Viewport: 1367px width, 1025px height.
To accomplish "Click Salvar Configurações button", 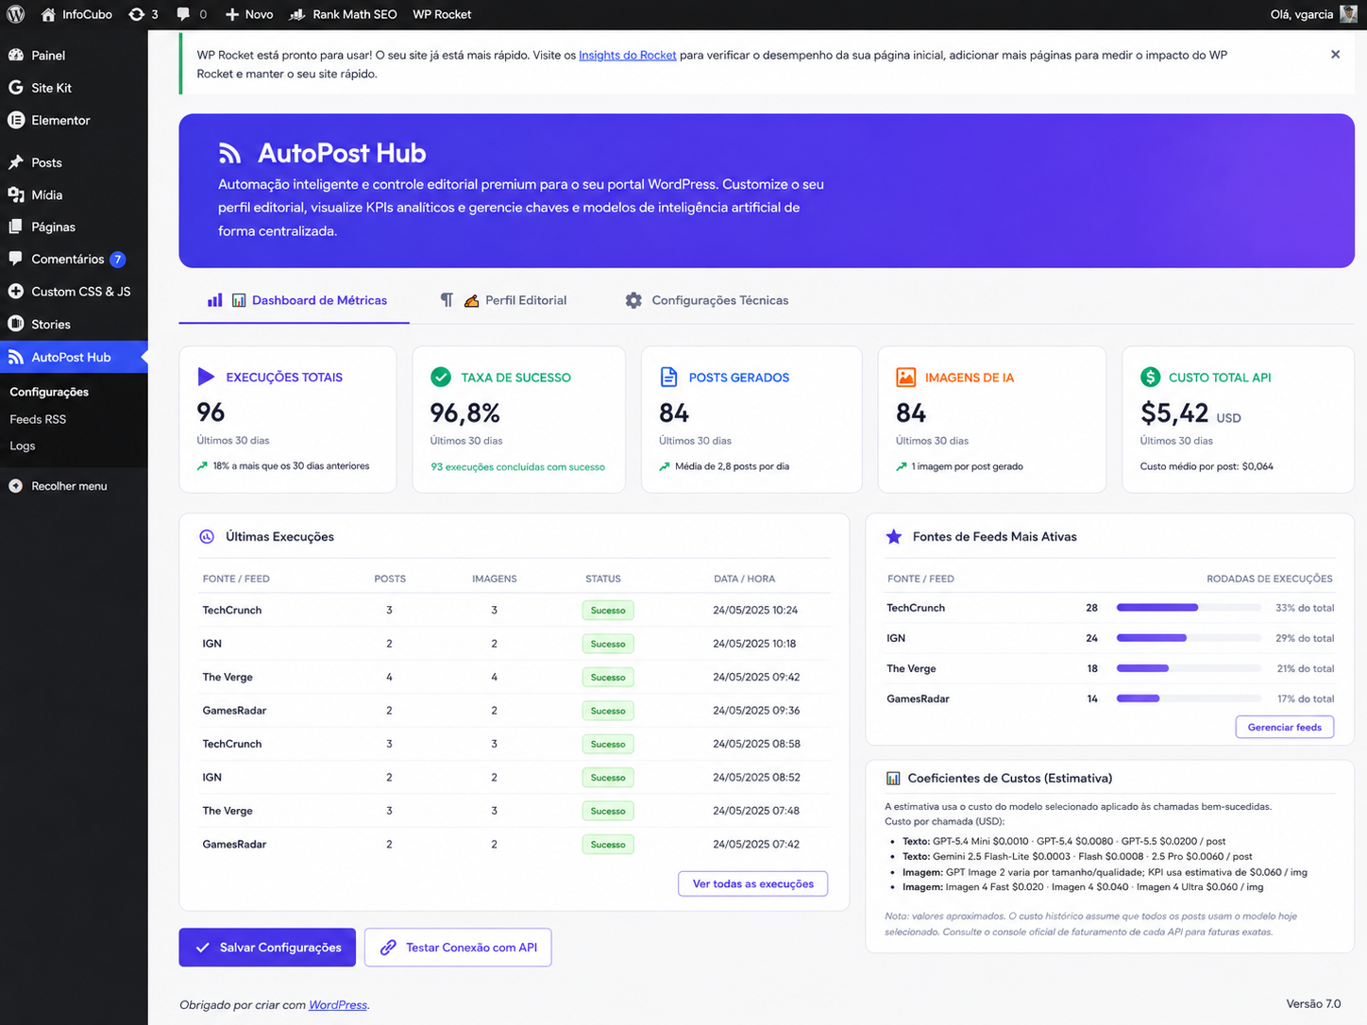I will pos(267,948).
